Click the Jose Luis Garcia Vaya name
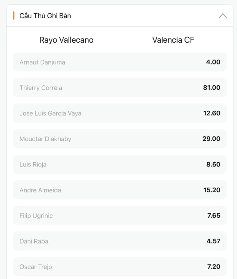Viewport: 237px width, 279px height. 50,113
